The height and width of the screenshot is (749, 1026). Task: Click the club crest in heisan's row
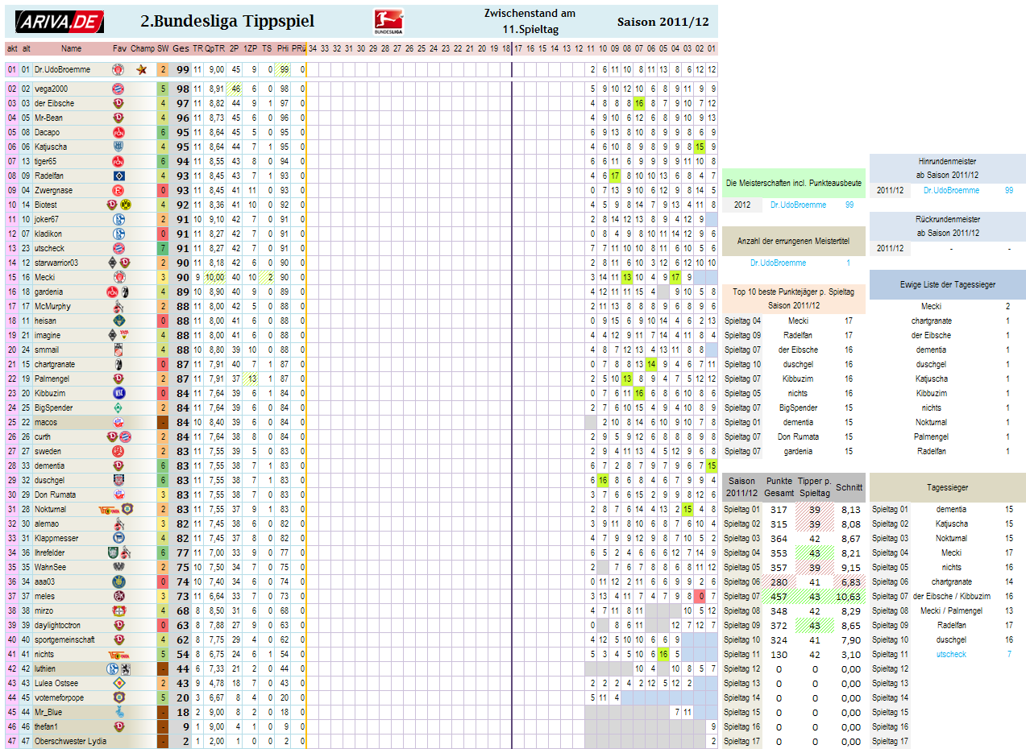pos(118,321)
